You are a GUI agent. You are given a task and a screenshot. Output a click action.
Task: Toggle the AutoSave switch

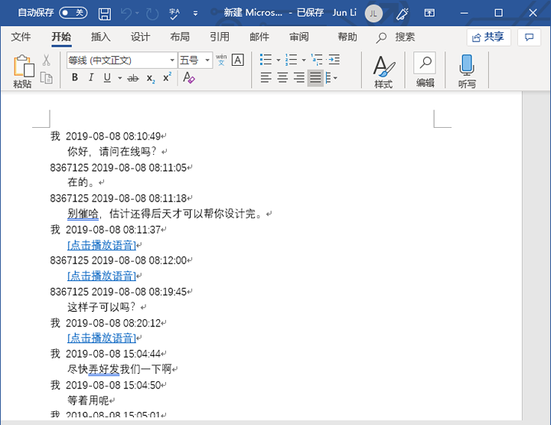(x=73, y=13)
